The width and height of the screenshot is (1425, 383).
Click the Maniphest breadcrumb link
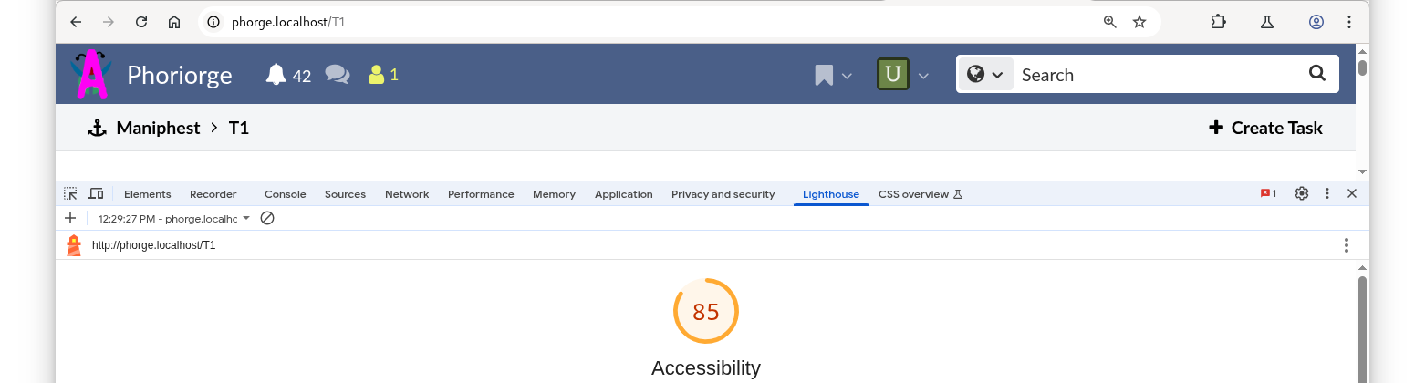tap(158, 128)
